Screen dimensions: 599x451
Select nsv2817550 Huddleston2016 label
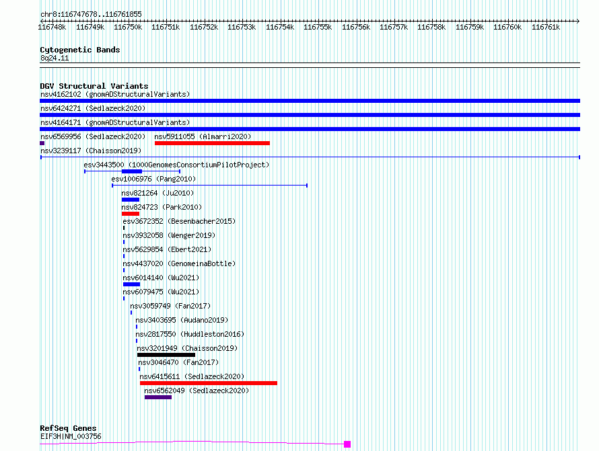coord(190,334)
